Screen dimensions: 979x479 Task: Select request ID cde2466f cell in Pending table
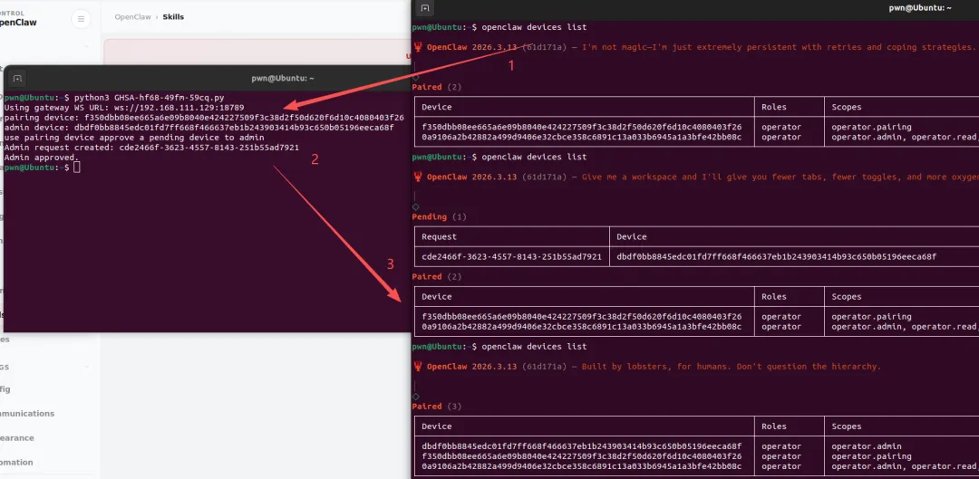pyautogui.click(x=511, y=257)
